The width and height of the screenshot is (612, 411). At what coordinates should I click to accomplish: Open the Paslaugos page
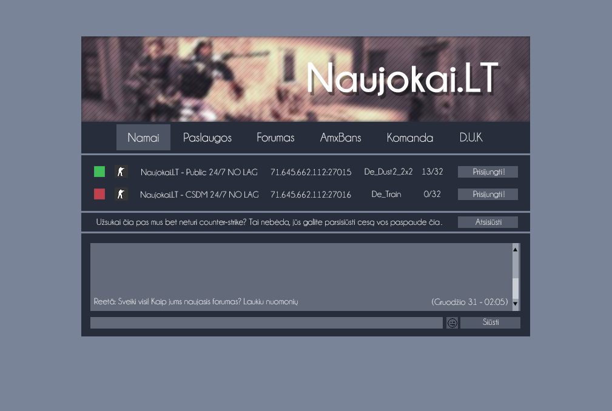(207, 138)
